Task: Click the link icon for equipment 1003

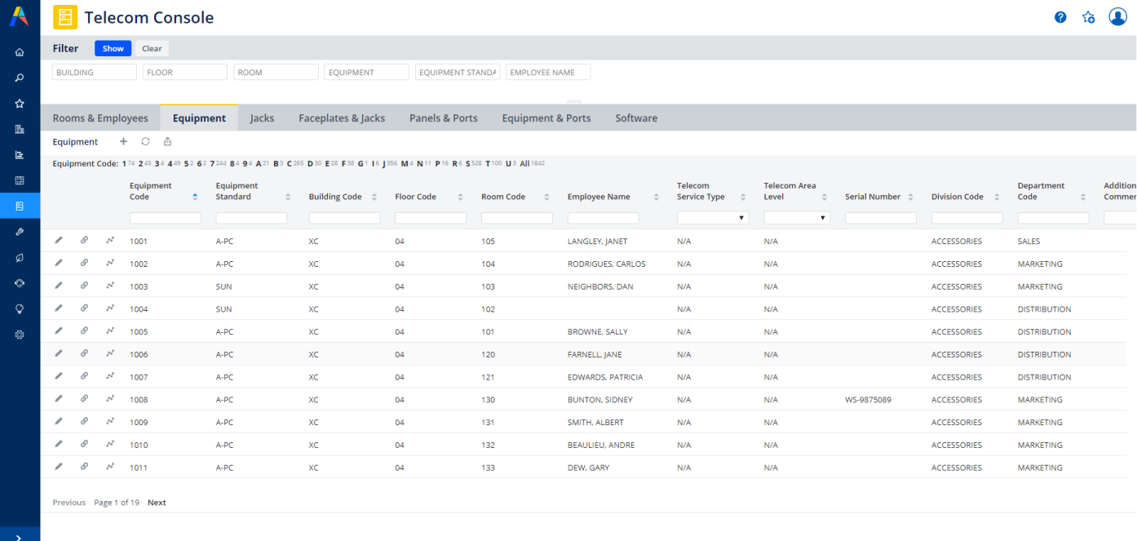Action: coord(84,286)
